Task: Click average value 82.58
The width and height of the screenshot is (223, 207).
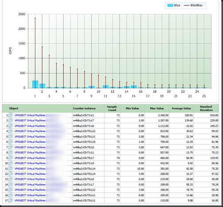Action: point(189,169)
